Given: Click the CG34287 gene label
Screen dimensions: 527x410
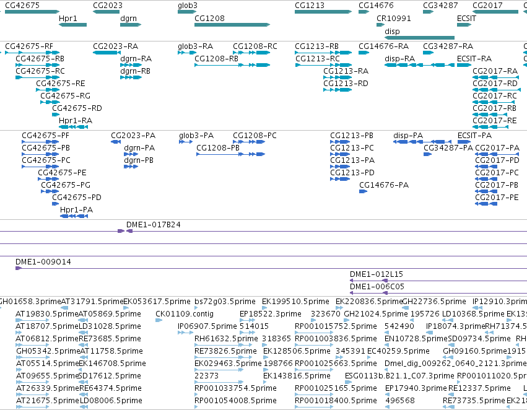Looking at the screenshot, I should [440, 6].
